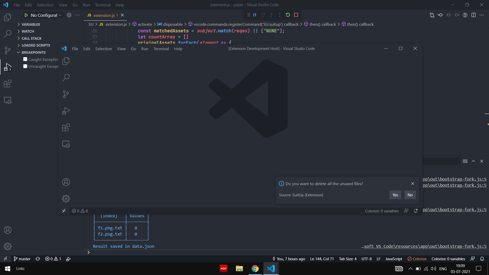Viewport: 489px width, 275px height.
Task: Open Source Control in main window activity bar
Action: tap(8, 50)
